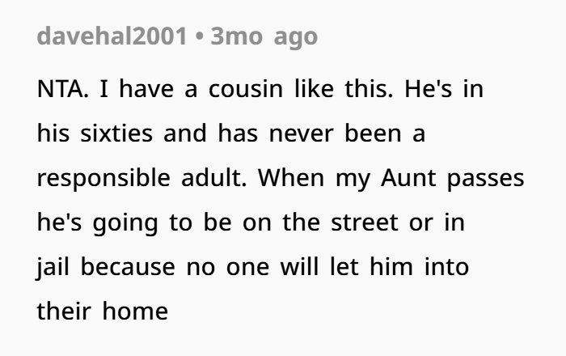This screenshot has width=566, height=356.
Task: Open the davehal2001 user profile
Action: tap(112, 36)
